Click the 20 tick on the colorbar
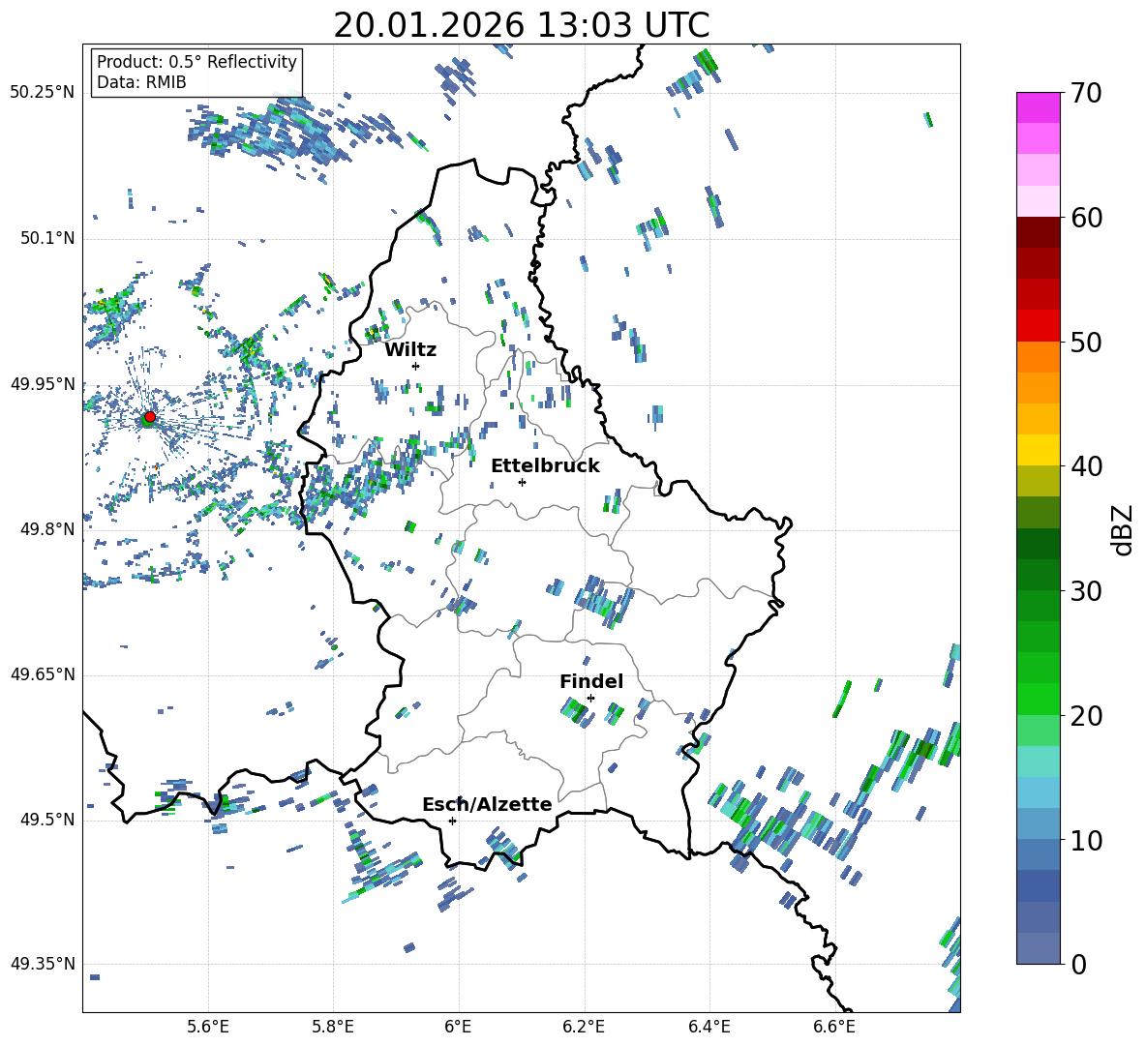Screen dimensions: 1146x1046 click(x=1085, y=715)
